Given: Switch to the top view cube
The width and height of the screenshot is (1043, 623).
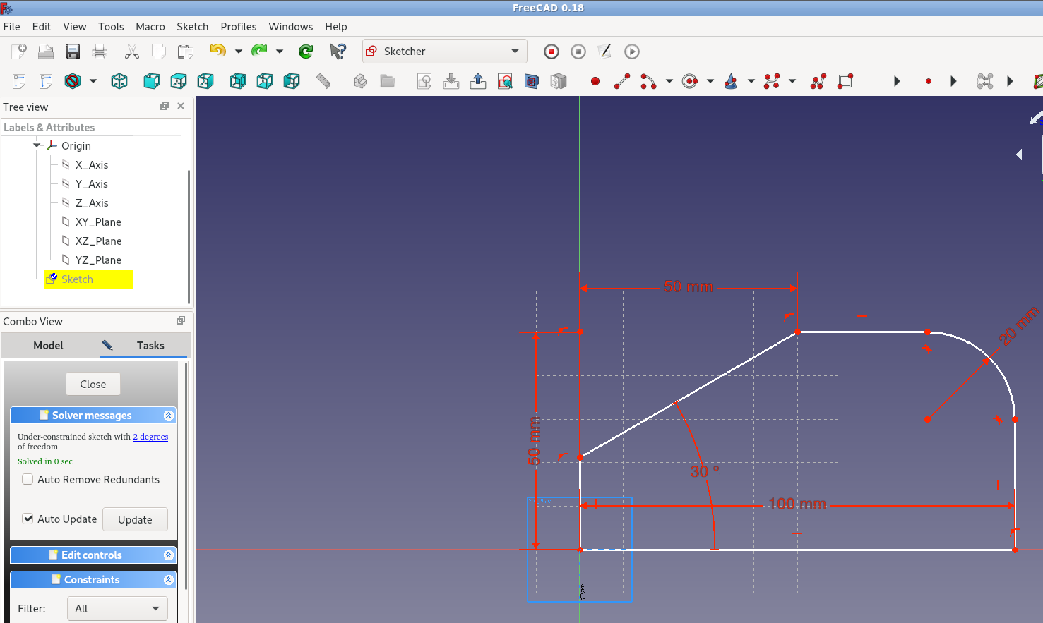Looking at the screenshot, I should coord(179,81).
